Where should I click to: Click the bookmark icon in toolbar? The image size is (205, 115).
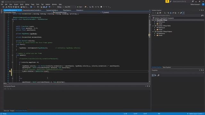pos(101,7)
